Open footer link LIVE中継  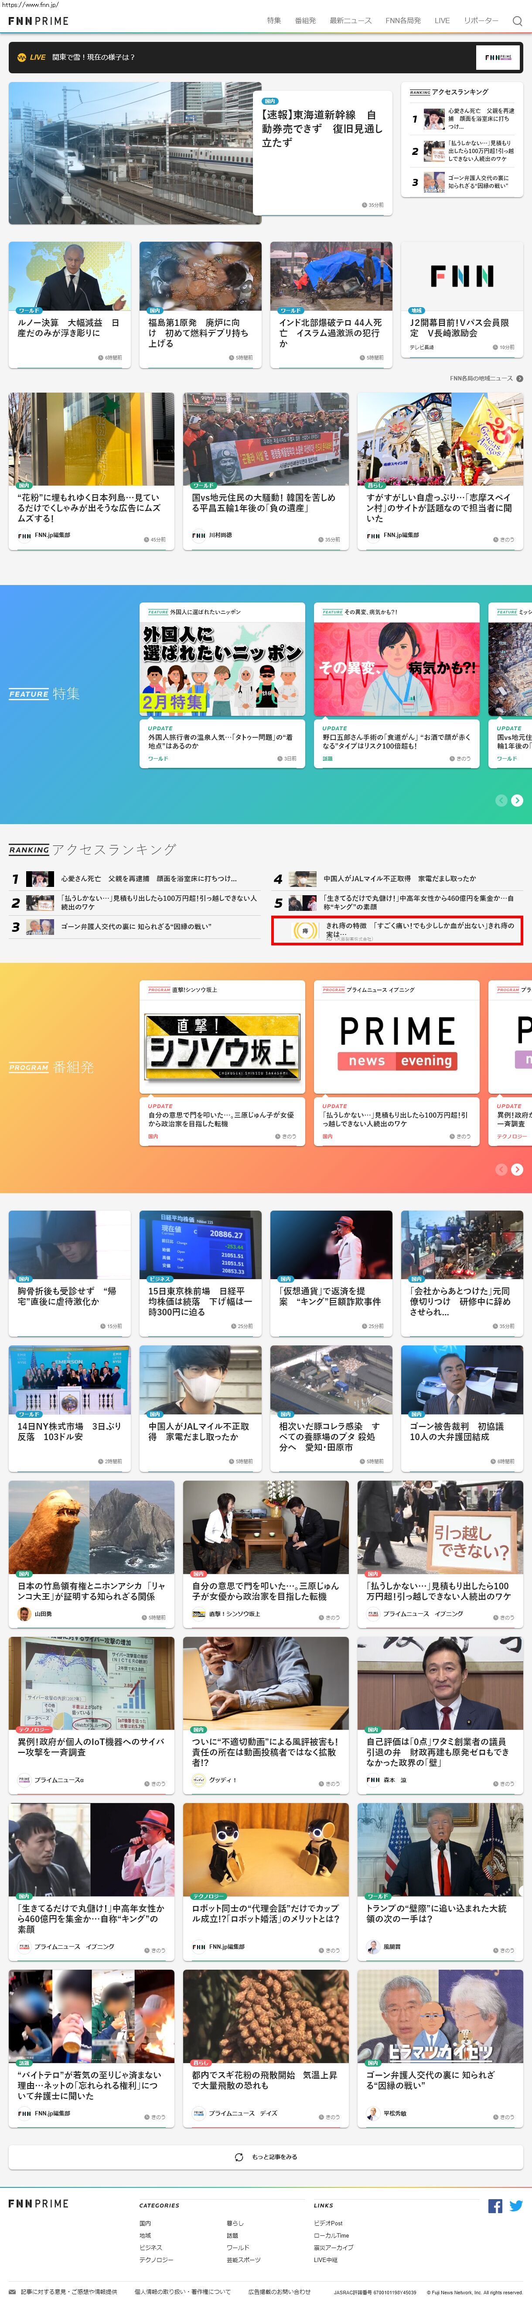coord(325,2259)
